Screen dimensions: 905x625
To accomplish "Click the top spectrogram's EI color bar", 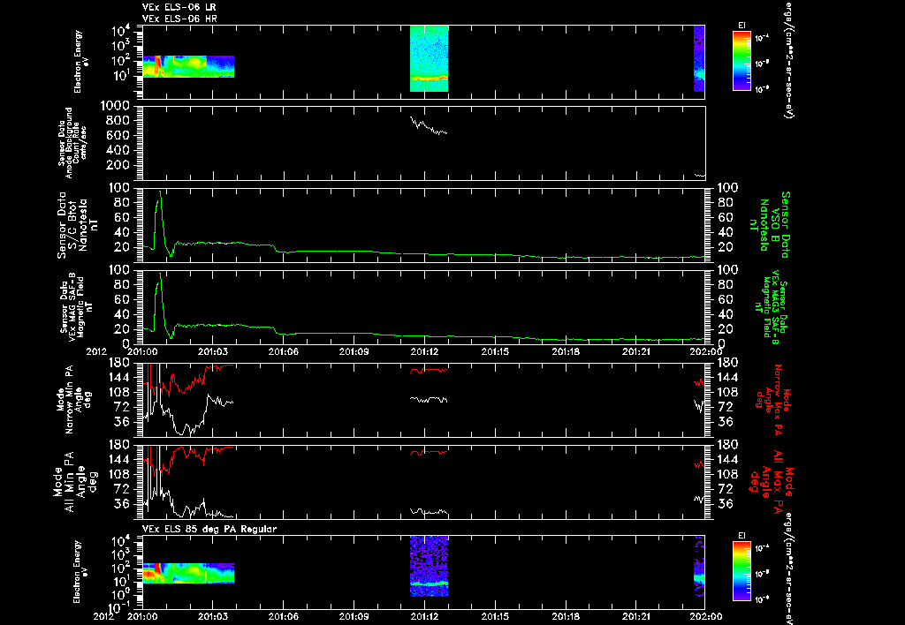I will (741, 61).
